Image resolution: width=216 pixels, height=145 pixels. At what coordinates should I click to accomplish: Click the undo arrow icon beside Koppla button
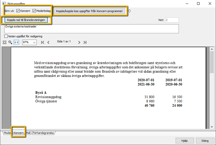pyautogui.click(x=130, y=11)
